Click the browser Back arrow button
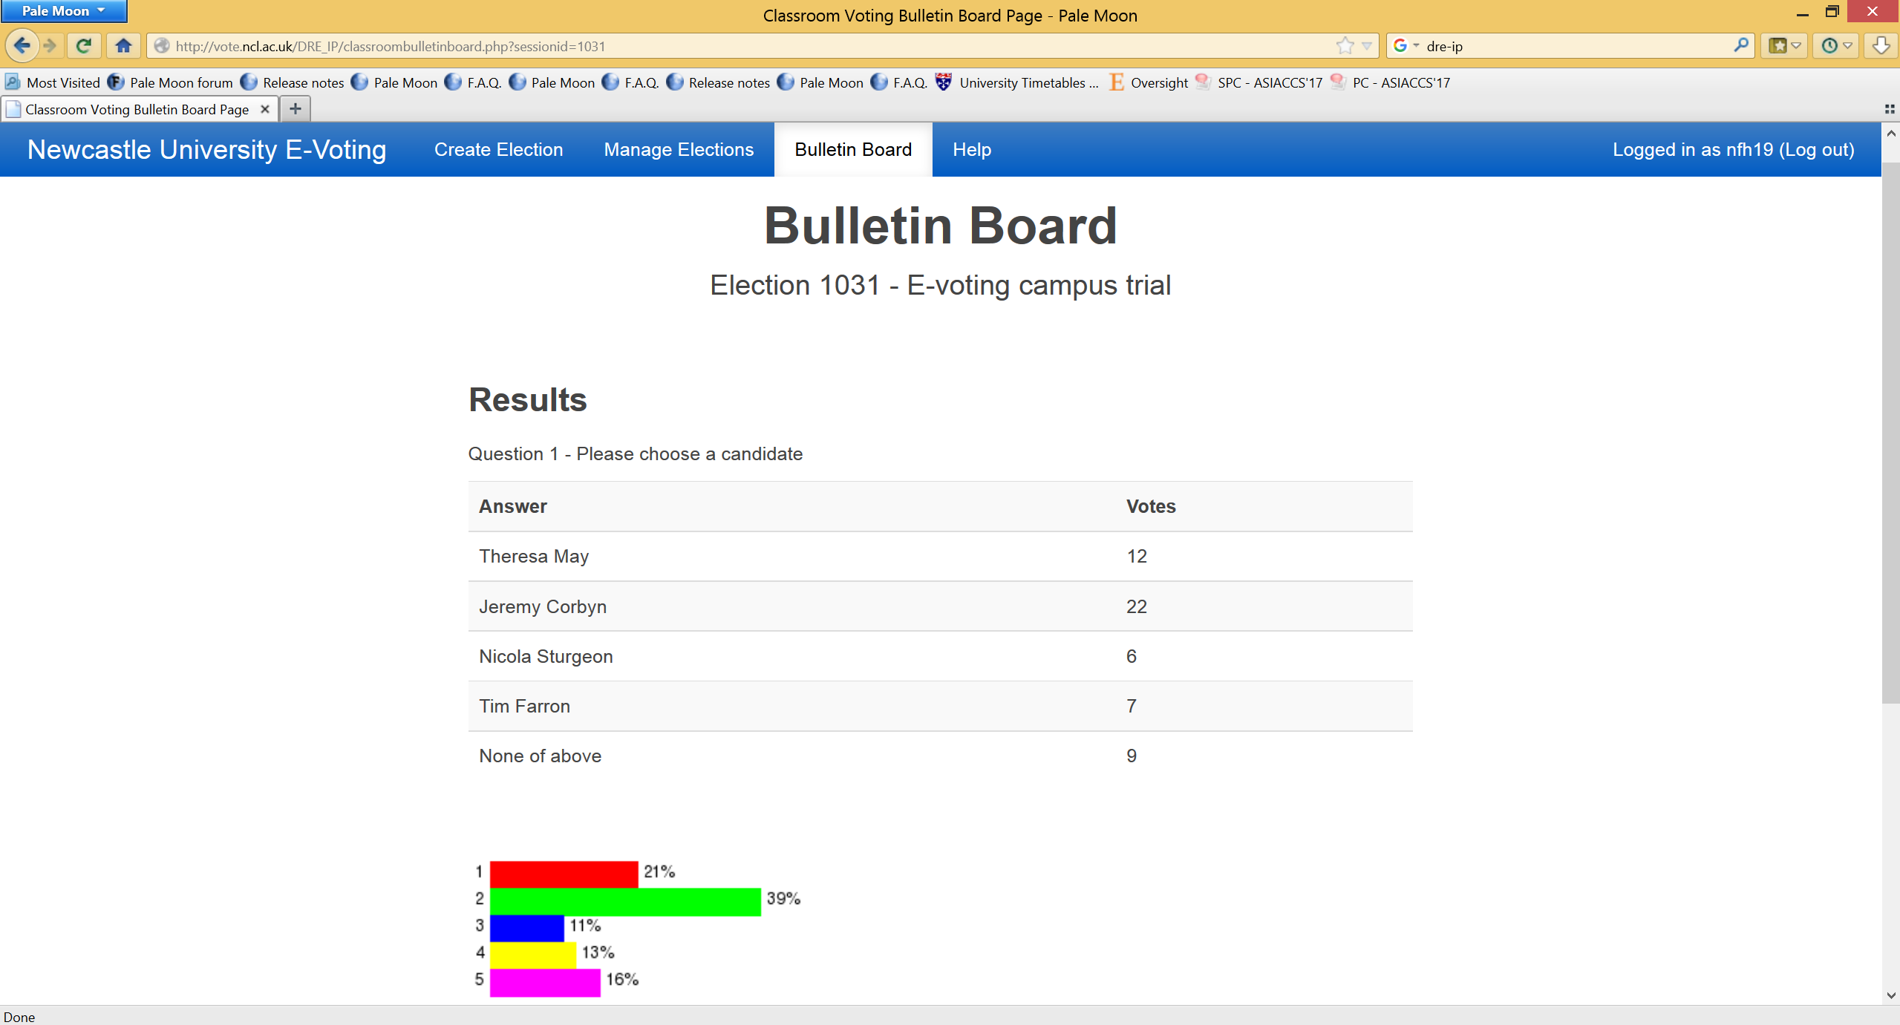Viewport: 1900px width, 1025px height. tap(22, 46)
